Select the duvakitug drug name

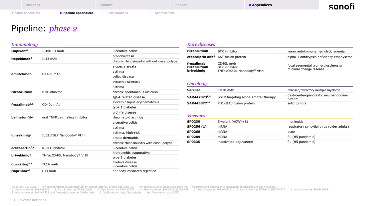click(x=22, y=164)
